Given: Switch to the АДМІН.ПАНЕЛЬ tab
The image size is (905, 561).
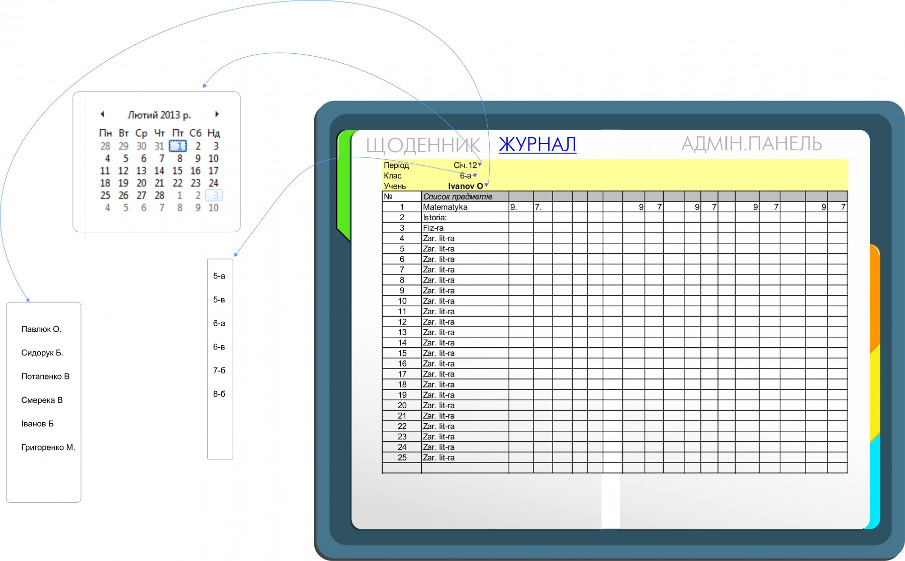Looking at the screenshot, I should [751, 144].
